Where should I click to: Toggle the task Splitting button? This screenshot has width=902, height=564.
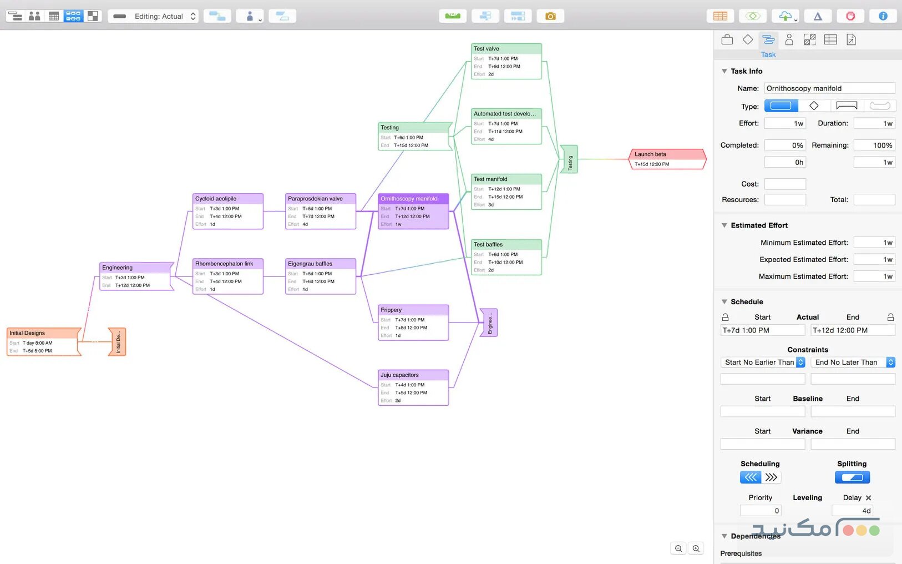point(852,477)
